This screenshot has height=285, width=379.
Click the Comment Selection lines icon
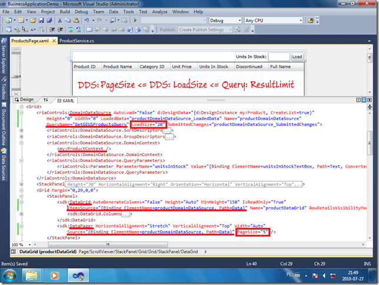pos(71,29)
